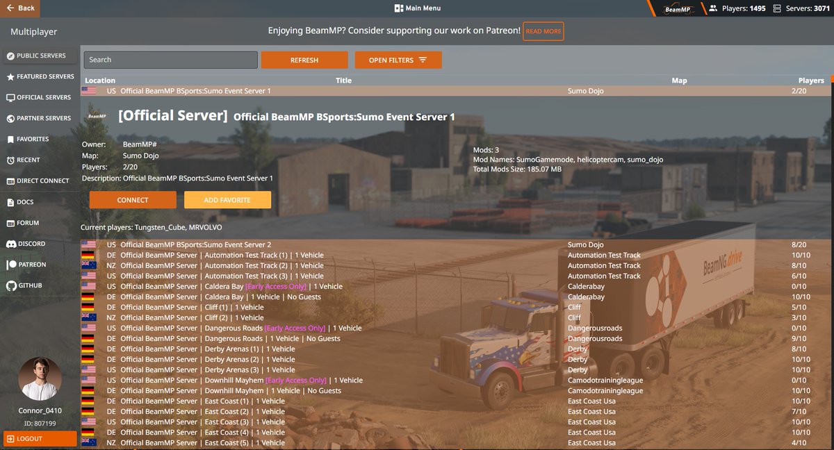Expand the Open Filters panel
Viewport: 834px width, 450px height.
(x=398, y=60)
